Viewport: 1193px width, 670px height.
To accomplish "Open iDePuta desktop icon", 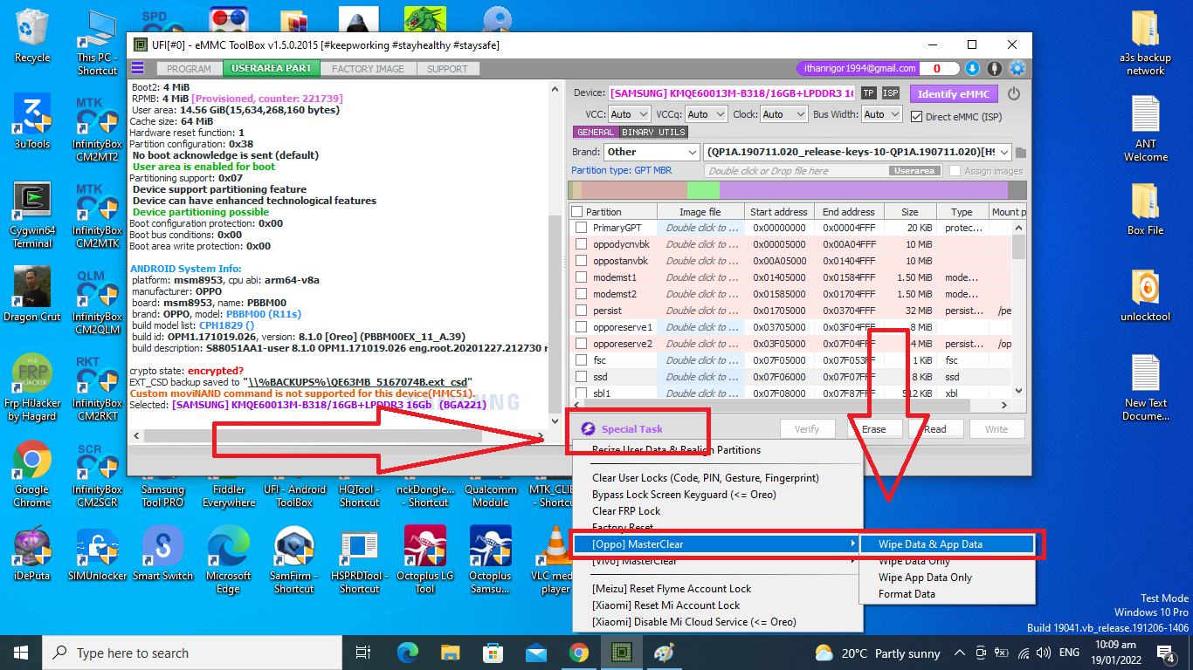I will click(x=32, y=554).
